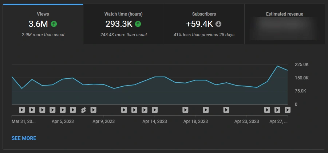The image size is (328, 153).
Task: Click the second video marker from the timeline start
Action: coord(32,110)
